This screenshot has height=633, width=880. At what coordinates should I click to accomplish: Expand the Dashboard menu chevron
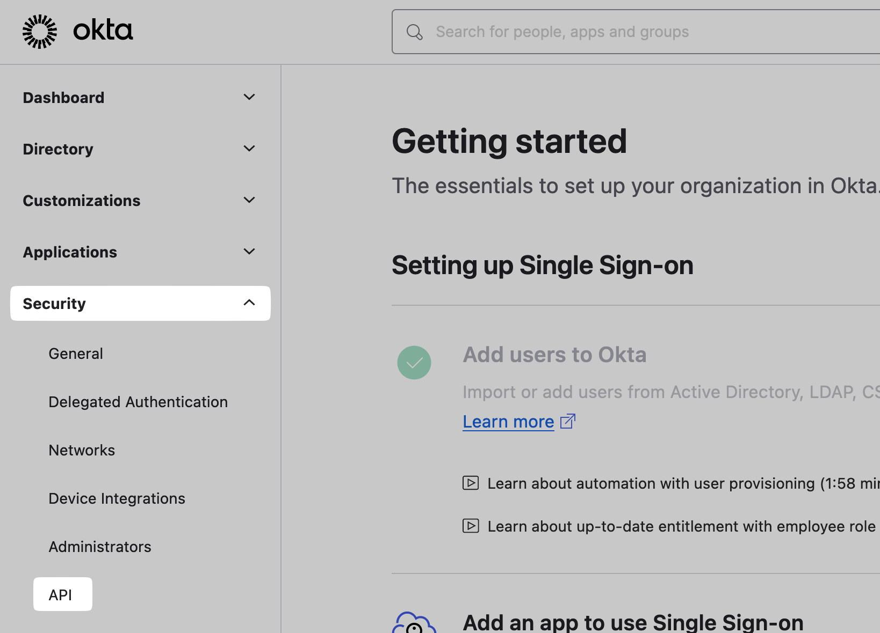coord(249,97)
